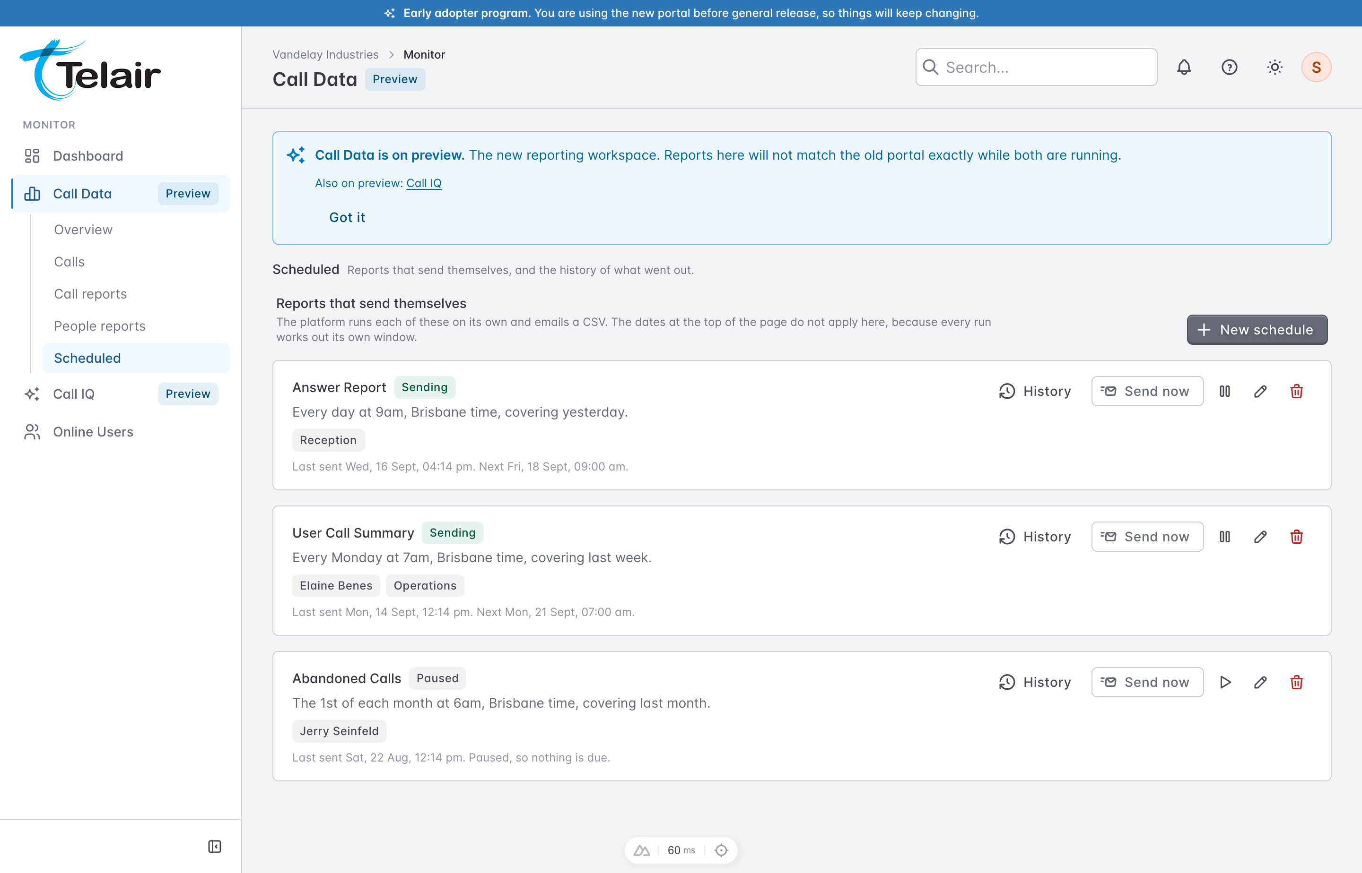Create a New schedule

pyautogui.click(x=1257, y=330)
